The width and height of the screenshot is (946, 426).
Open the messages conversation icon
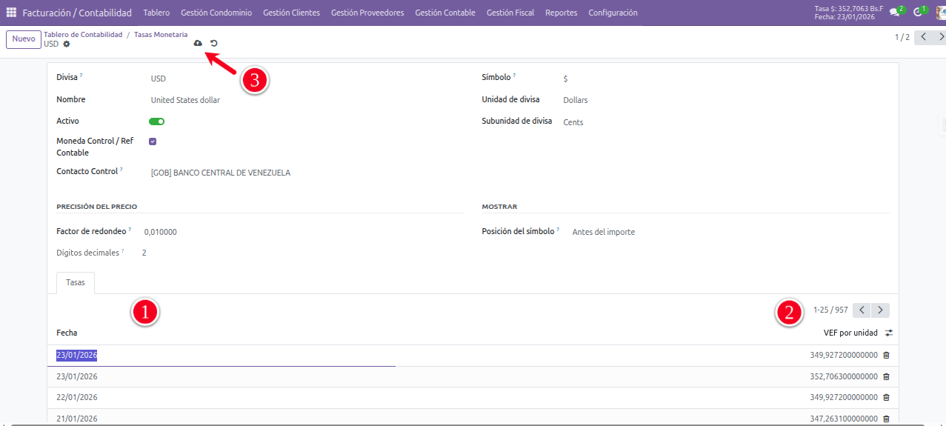coord(894,12)
